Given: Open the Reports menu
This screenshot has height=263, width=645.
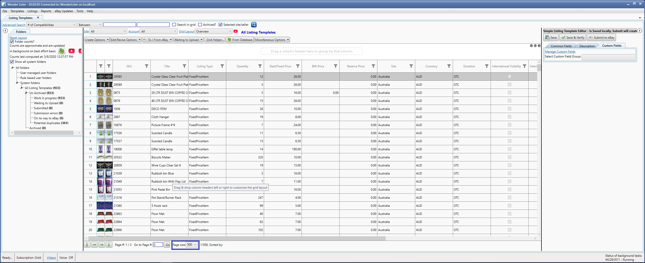Looking at the screenshot, I should 46,11.
